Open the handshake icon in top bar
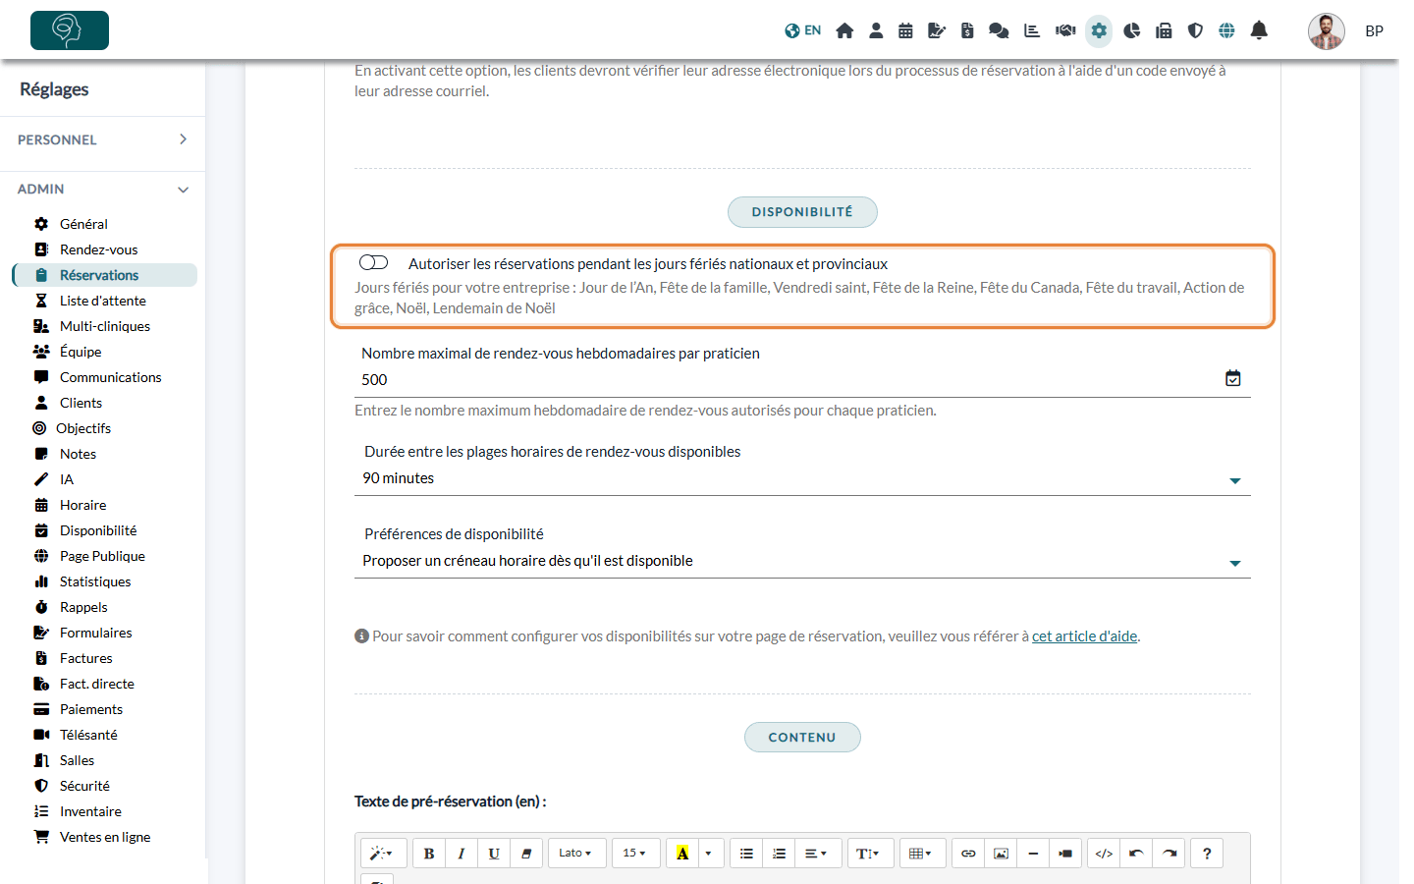Screen dimensions: 1414x884 pos(1065,30)
